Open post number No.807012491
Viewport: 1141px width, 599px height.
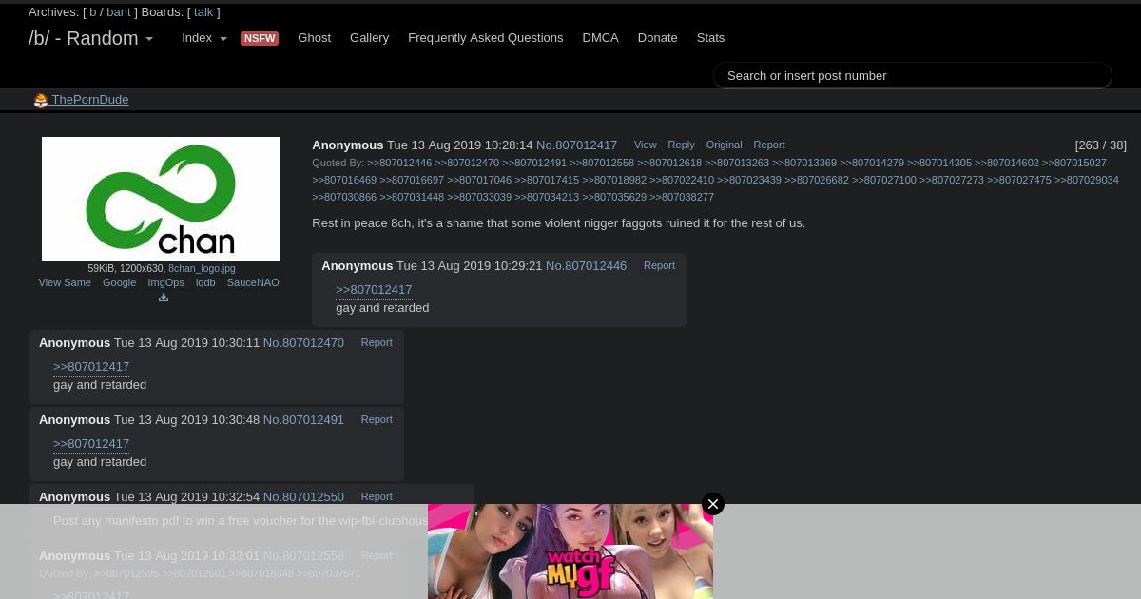pos(303,420)
